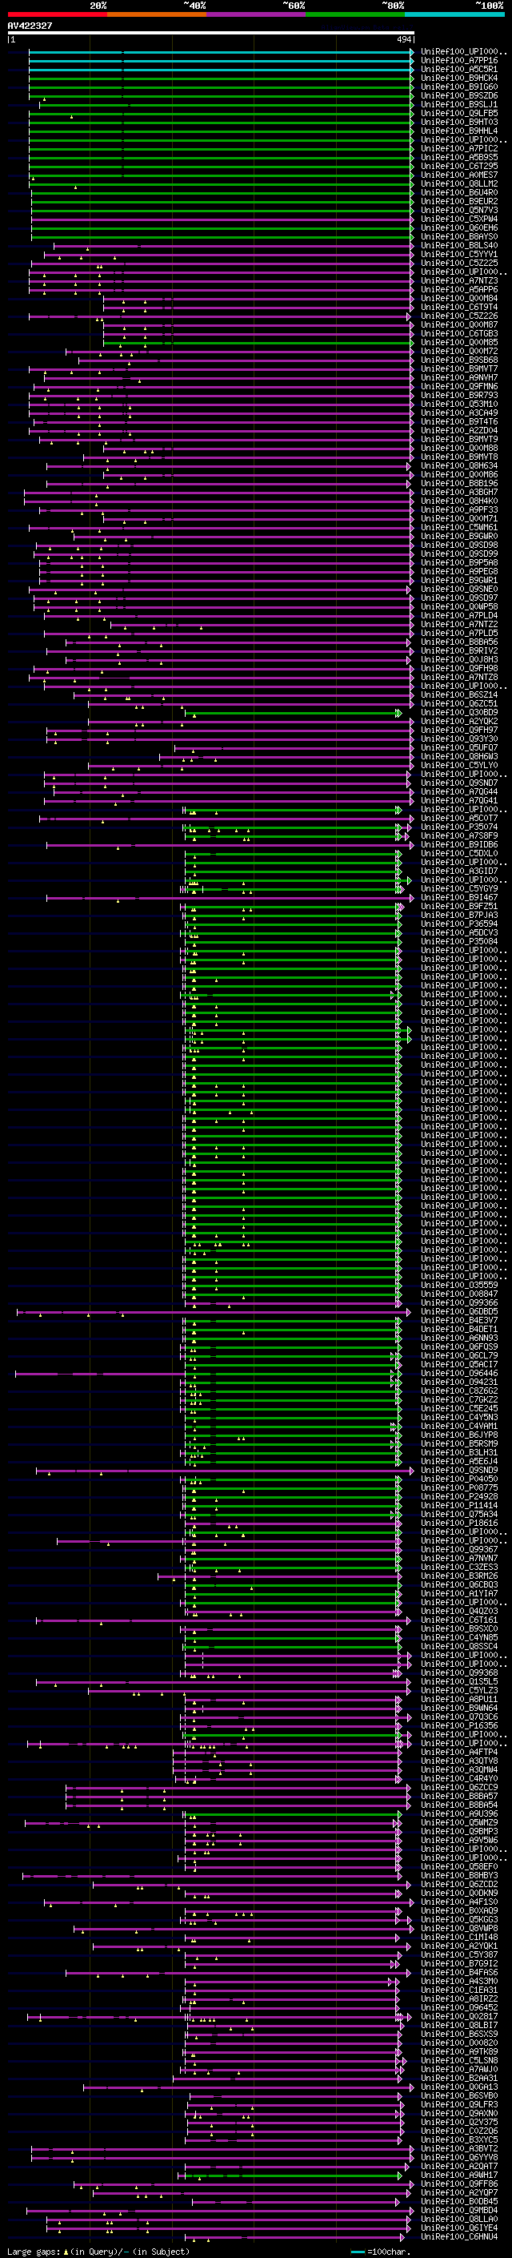Click UniRef100_C6T161 hit label
The width and height of the screenshot is (512, 2258).
pyautogui.click(x=459, y=1620)
